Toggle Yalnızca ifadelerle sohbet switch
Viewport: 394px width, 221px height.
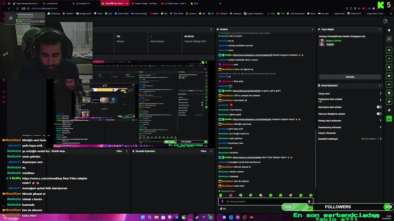(x=379, y=114)
